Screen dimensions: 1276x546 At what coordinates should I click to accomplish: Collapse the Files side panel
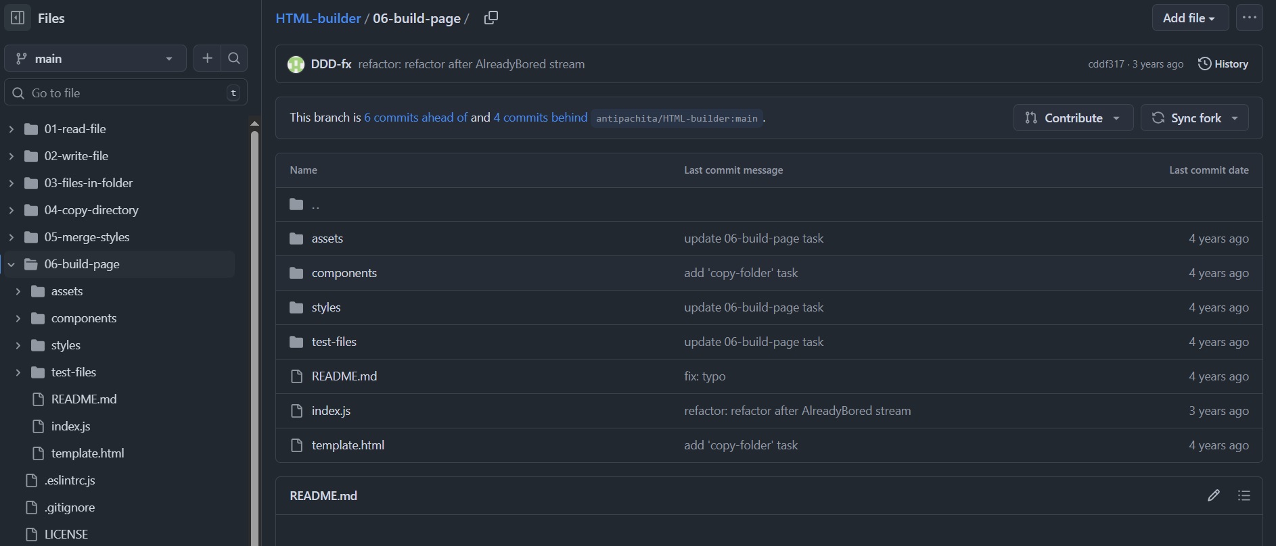[17, 18]
